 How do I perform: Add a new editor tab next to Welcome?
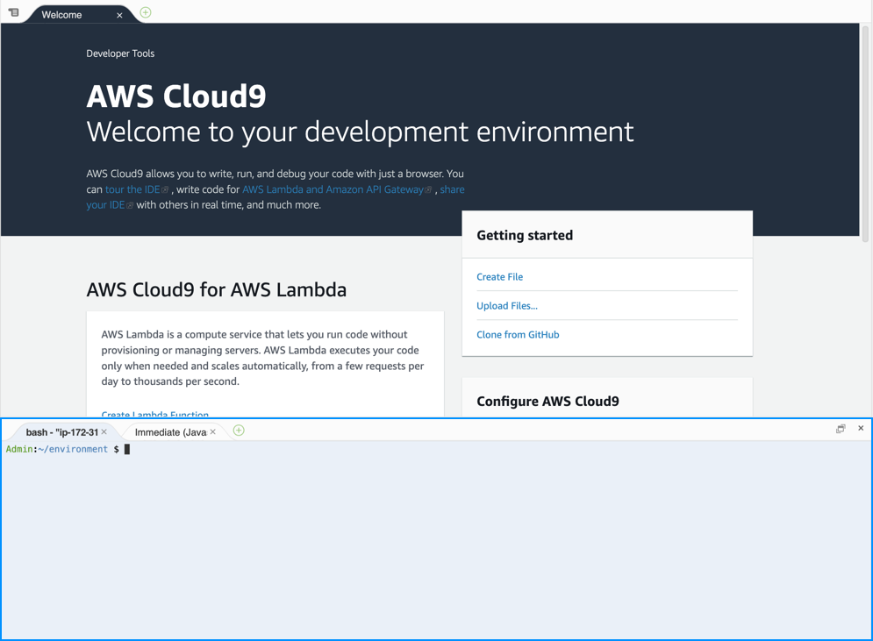tap(146, 12)
